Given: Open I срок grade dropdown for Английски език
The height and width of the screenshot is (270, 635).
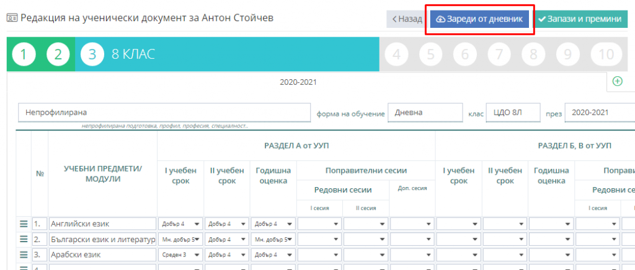Looking at the screenshot, I should tap(180, 224).
